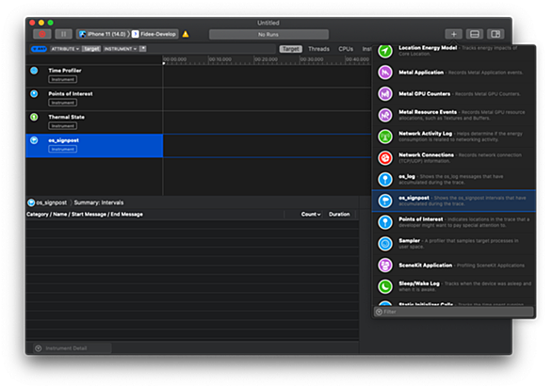Click the Location Energy Model icon
The height and width of the screenshot is (388, 552).
coord(385,51)
